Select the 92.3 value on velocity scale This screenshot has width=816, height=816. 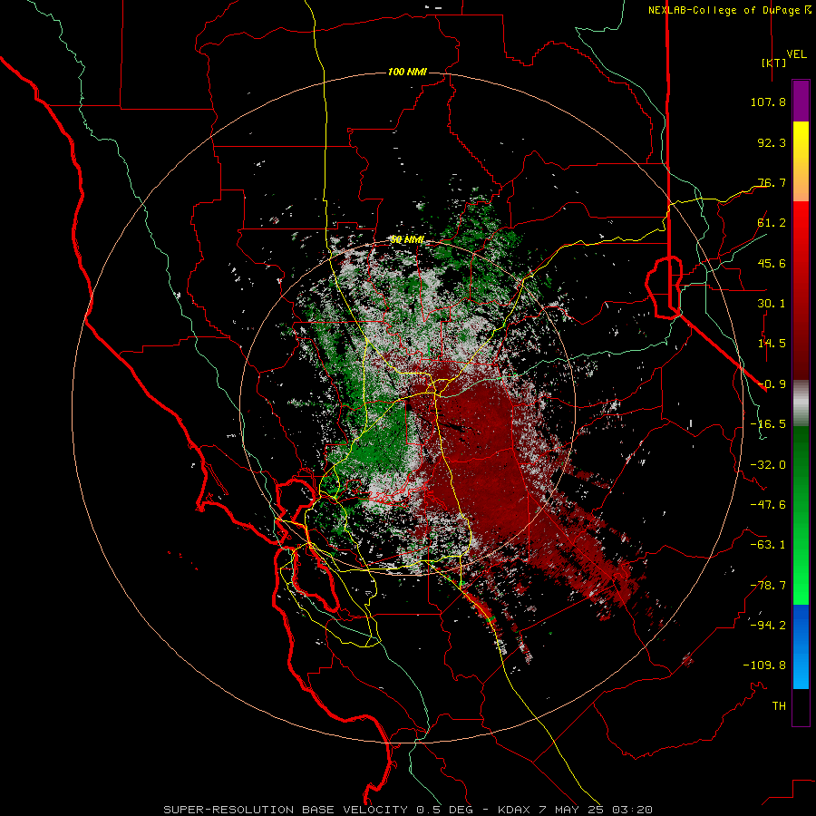[x=772, y=142]
